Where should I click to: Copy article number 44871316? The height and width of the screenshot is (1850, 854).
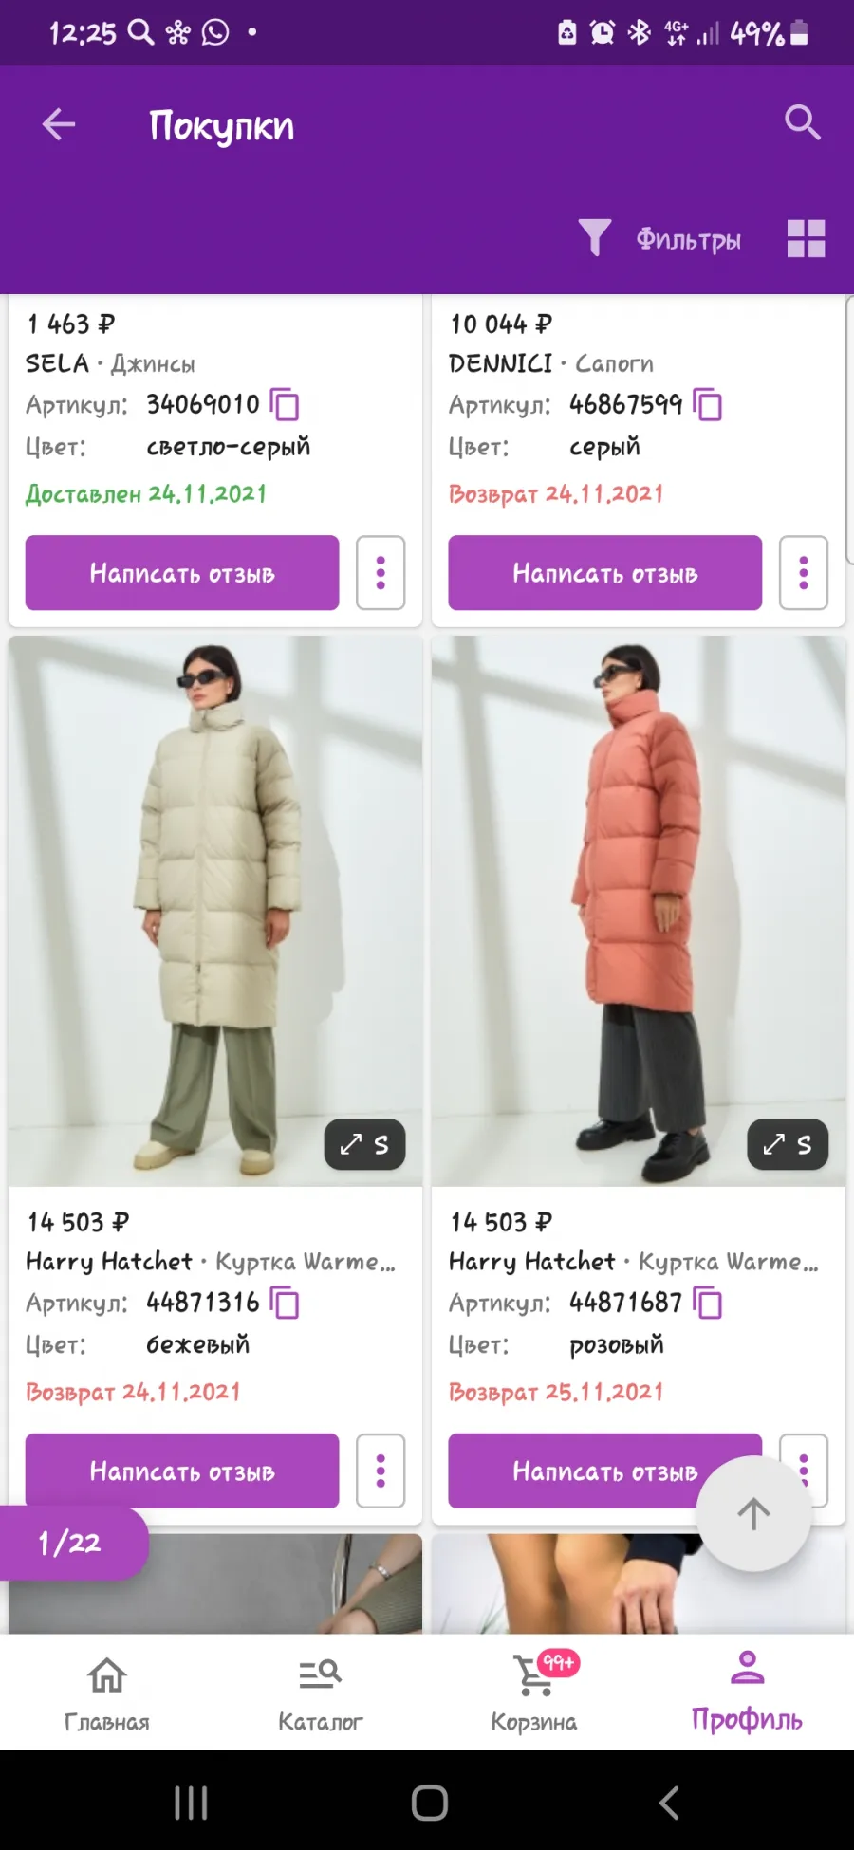coord(285,1304)
